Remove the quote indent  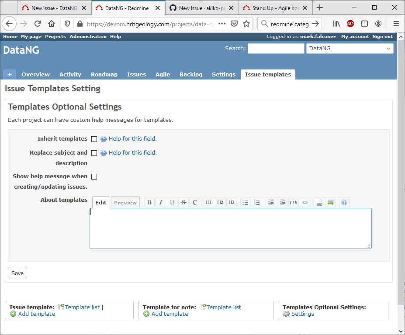pyautogui.click(x=282, y=202)
